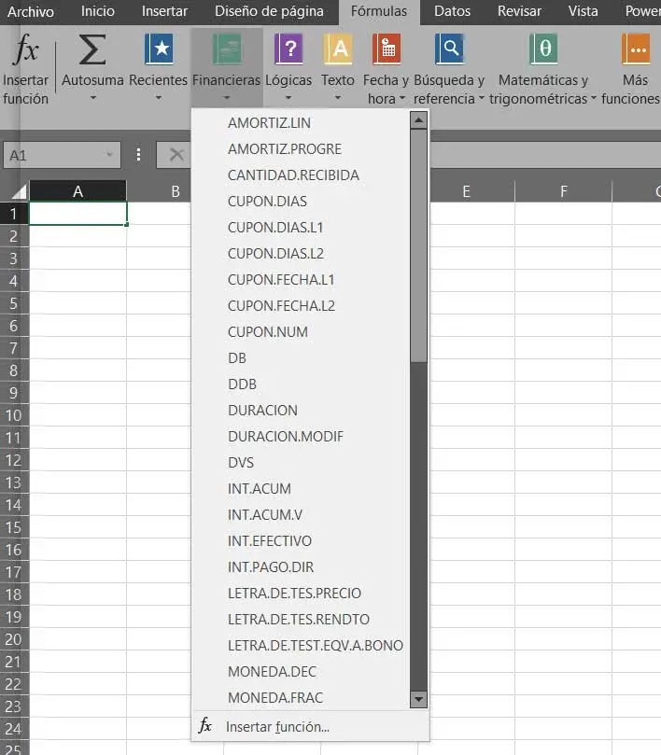The width and height of the screenshot is (661, 755).
Task: Expand the Fecha y hora dropdown arrow
Action: (402, 98)
